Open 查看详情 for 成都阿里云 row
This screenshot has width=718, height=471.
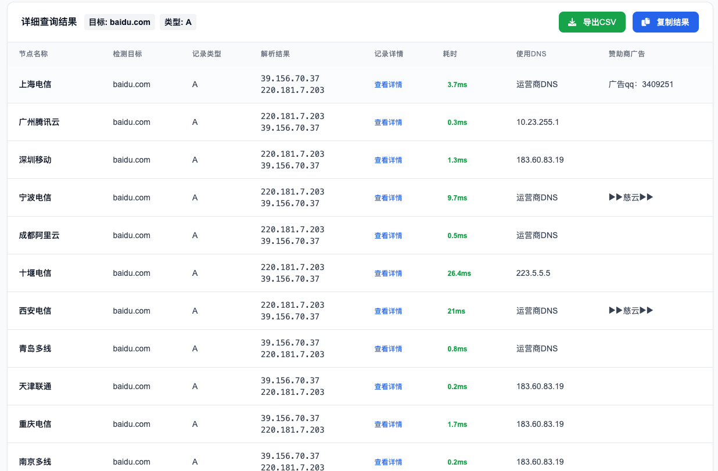point(388,236)
